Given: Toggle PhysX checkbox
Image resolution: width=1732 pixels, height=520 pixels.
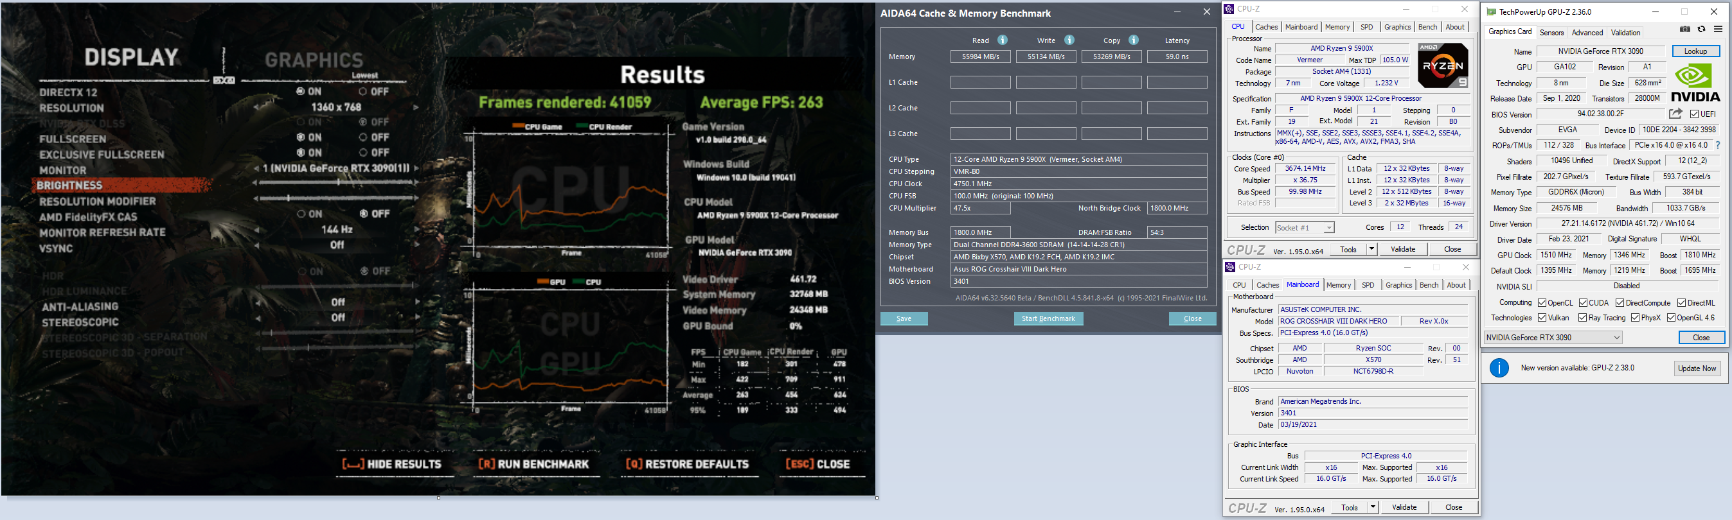Looking at the screenshot, I should tap(1635, 318).
